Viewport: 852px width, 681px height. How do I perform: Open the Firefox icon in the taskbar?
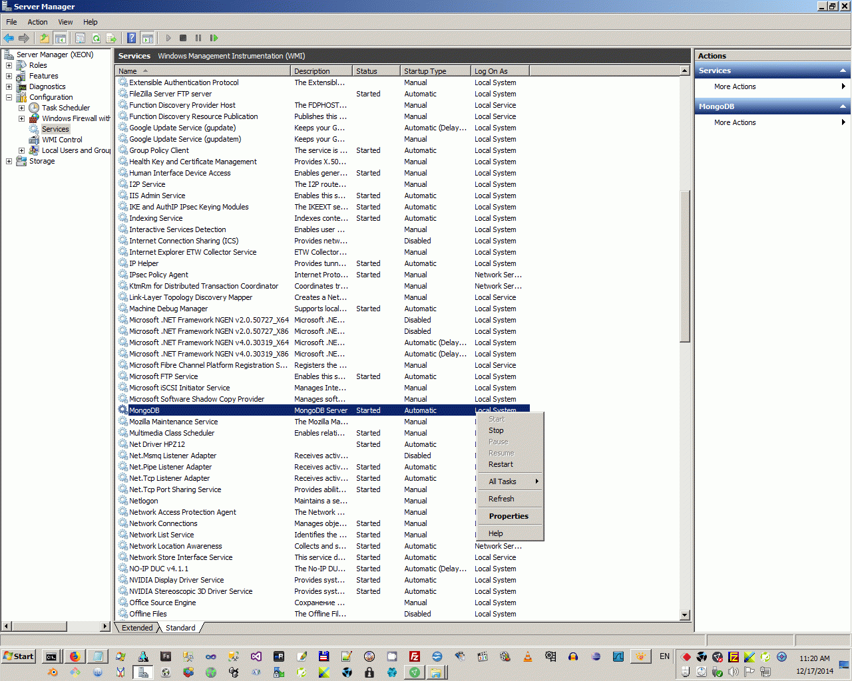[75, 656]
